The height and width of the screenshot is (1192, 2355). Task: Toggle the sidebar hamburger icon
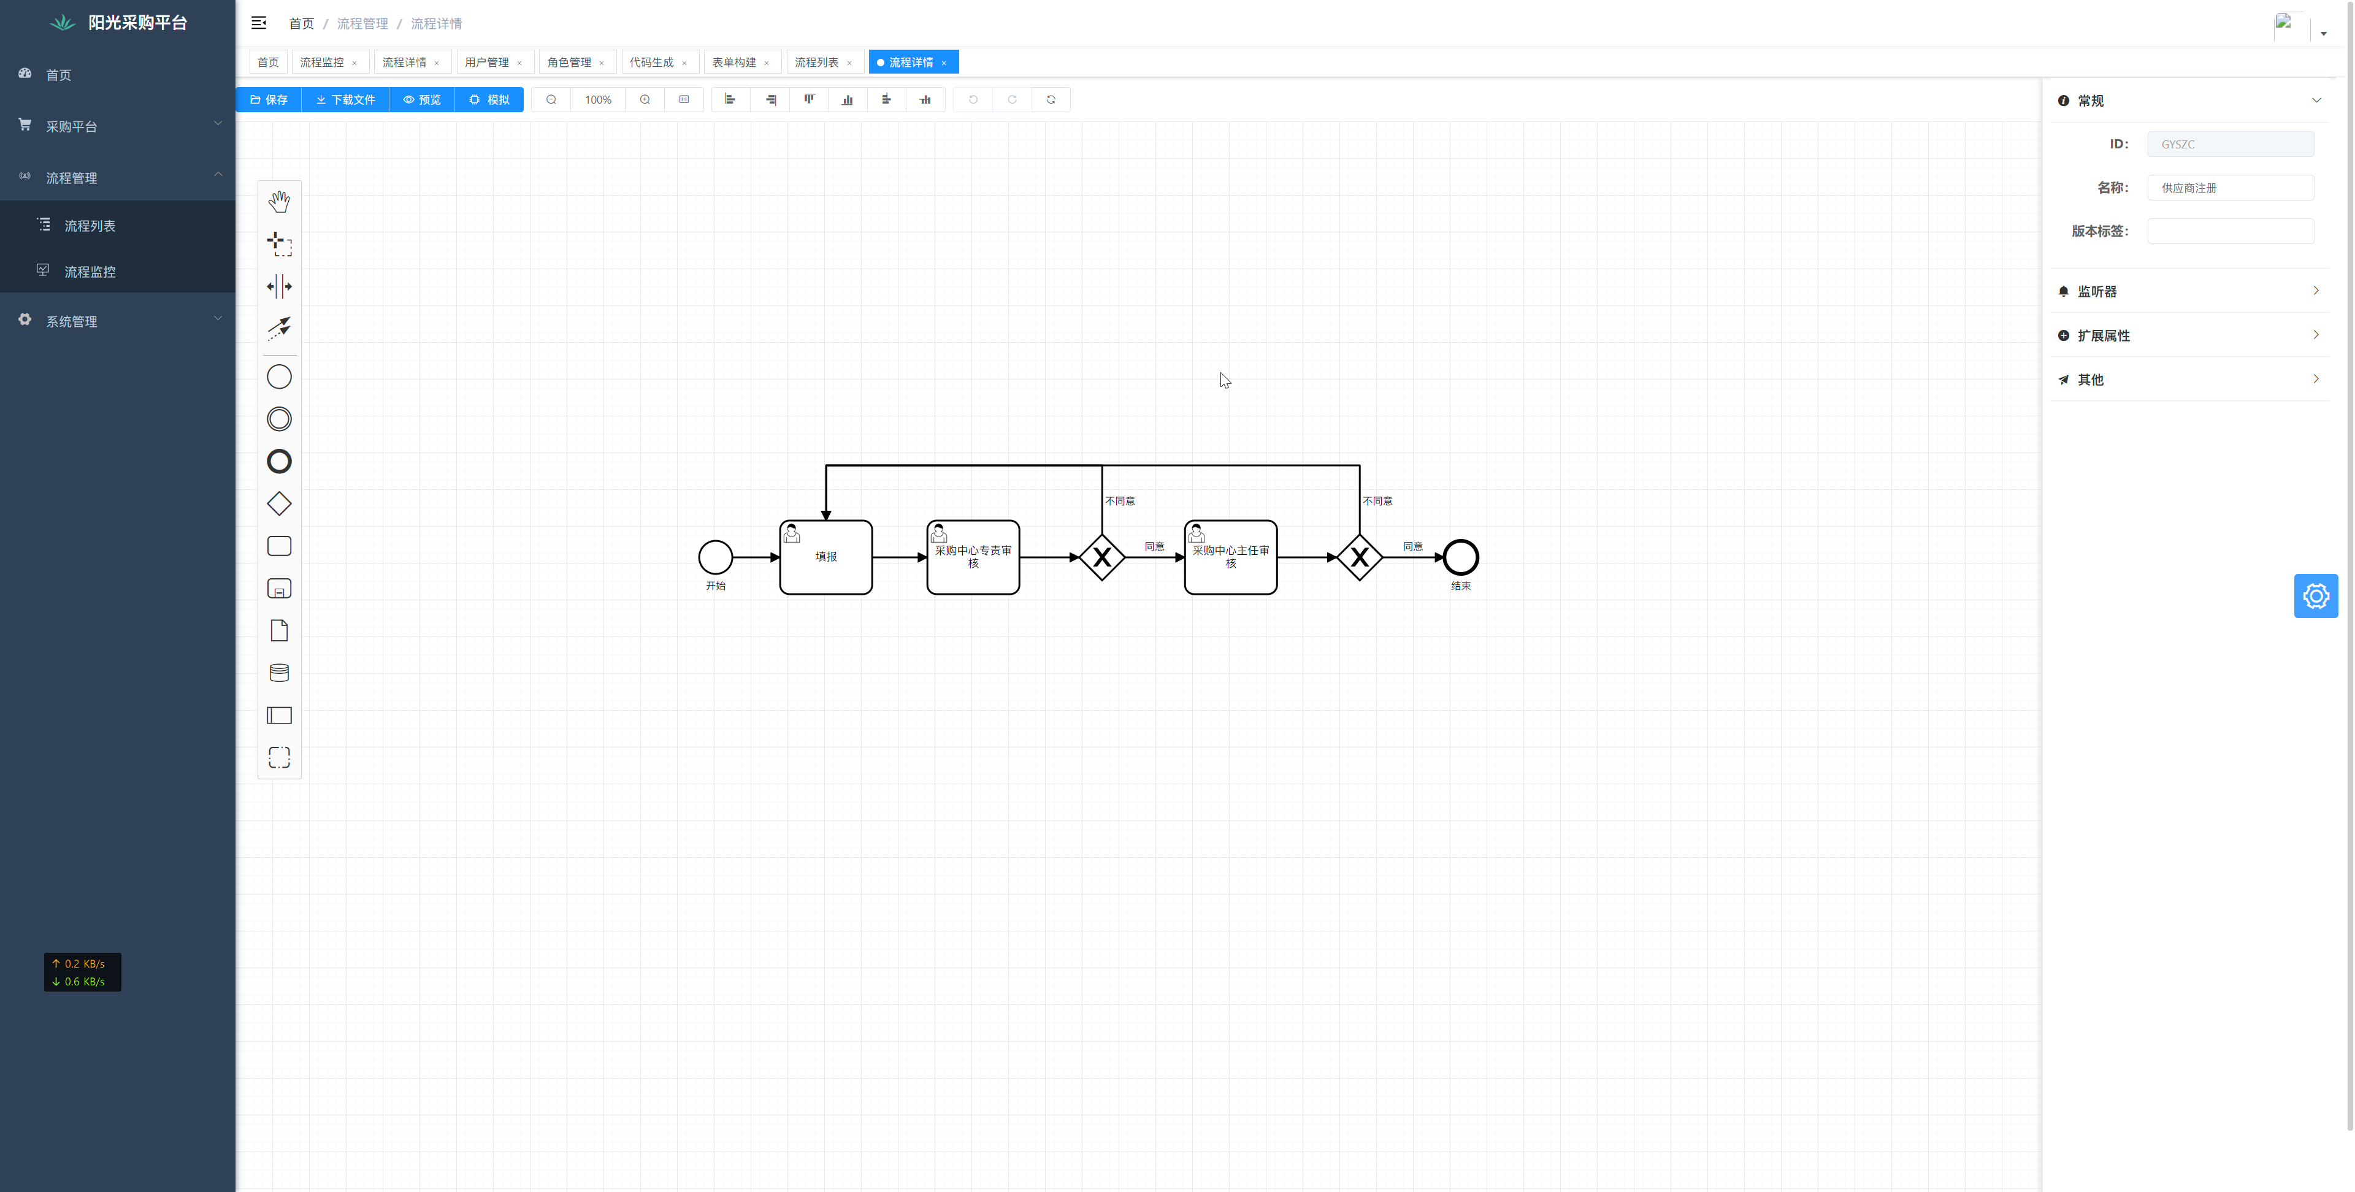coord(259,23)
